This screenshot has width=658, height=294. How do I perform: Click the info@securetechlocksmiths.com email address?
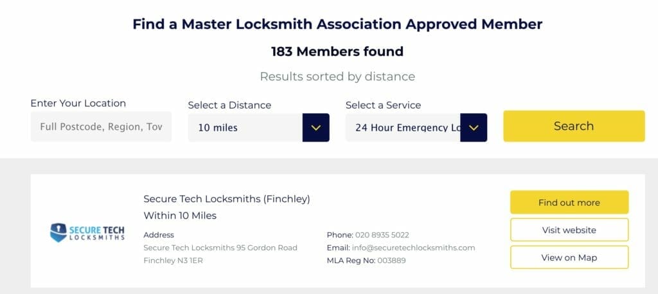pyautogui.click(x=413, y=248)
